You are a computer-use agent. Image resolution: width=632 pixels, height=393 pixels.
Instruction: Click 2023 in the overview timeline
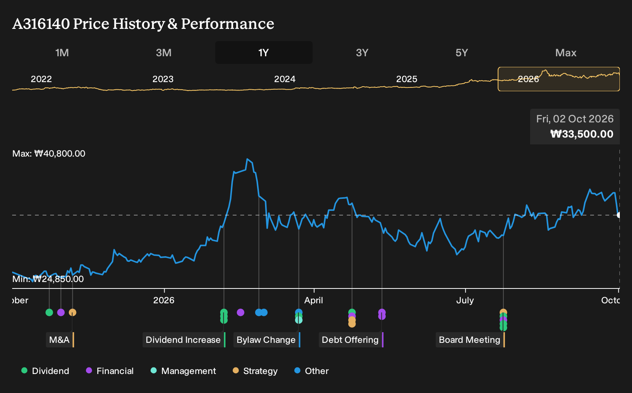pos(163,79)
